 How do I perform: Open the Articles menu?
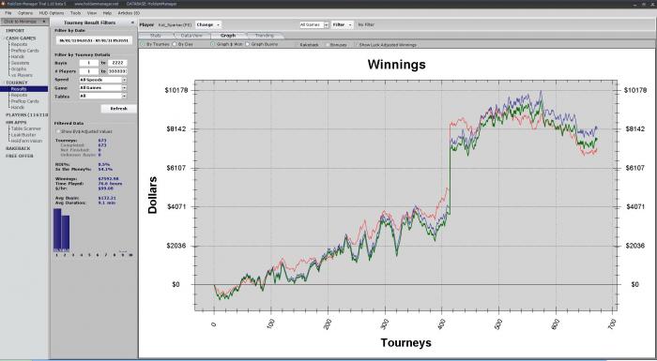pyautogui.click(x=129, y=13)
